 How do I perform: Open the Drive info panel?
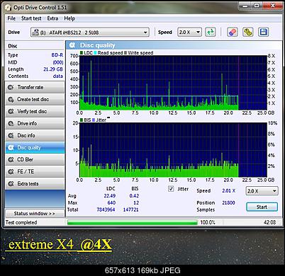pos(35,123)
